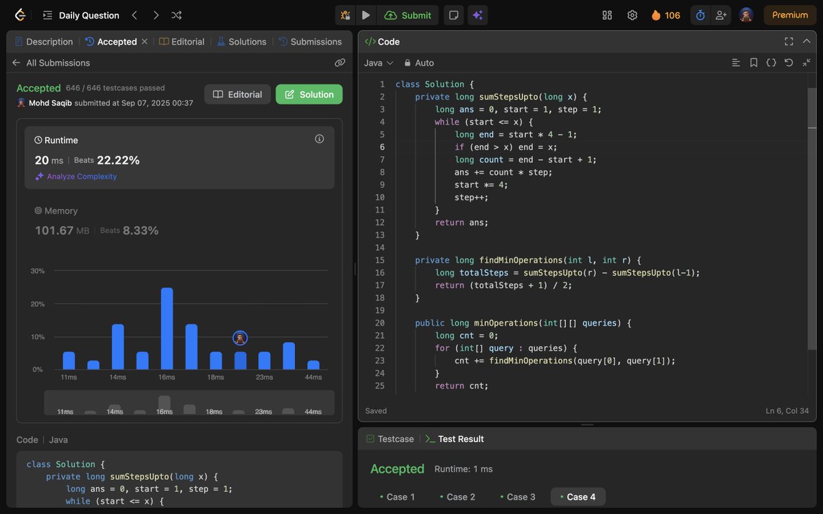This screenshot has height=514, width=823.
Task: Open Mohd Saqib's profile link
Action: pyautogui.click(x=49, y=103)
